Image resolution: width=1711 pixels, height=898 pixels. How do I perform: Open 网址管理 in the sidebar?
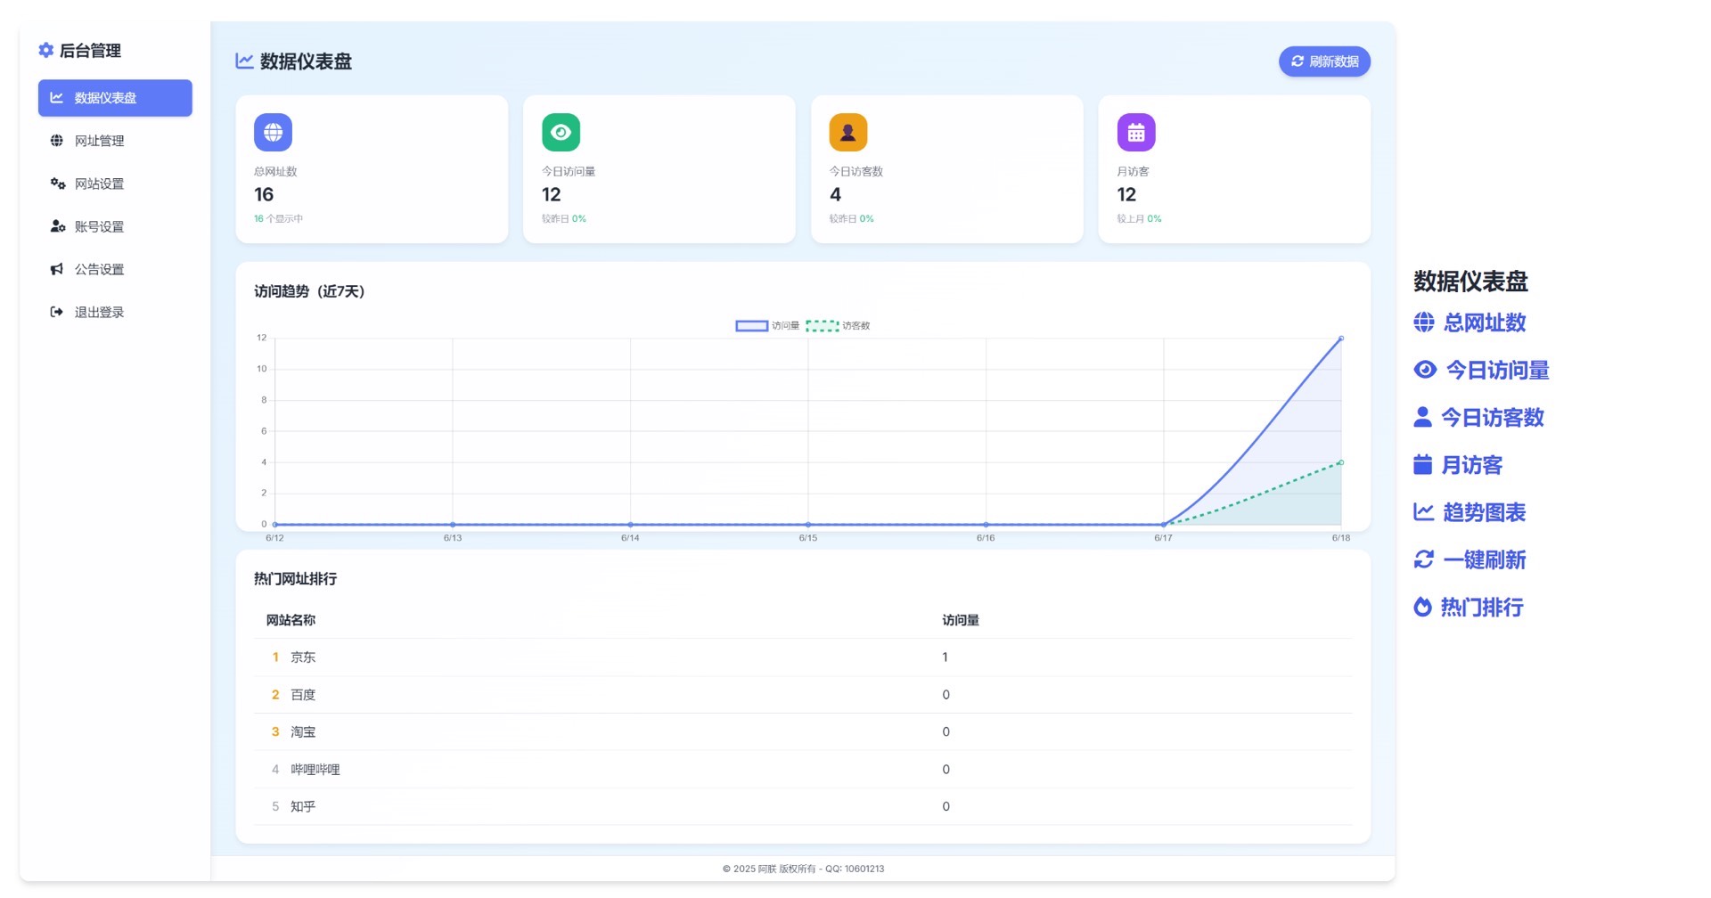click(99, 141)
